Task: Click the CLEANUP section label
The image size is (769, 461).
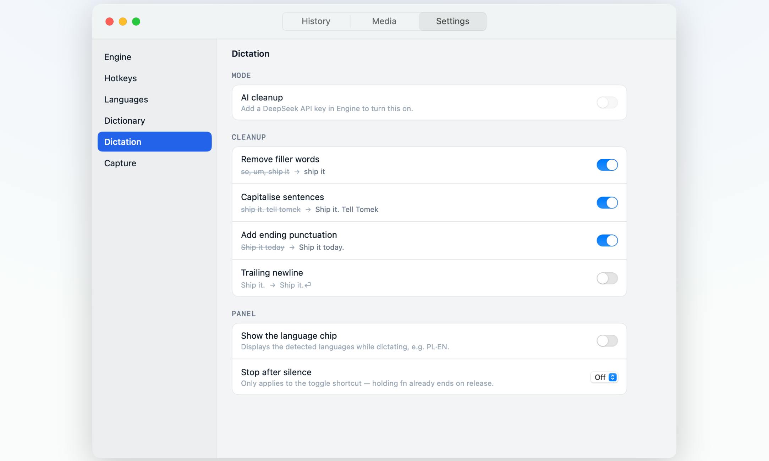Action: [x=249, y=137]
